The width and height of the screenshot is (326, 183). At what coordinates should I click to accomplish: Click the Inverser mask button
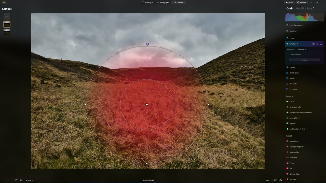pyautogui.click(x=305, y=60)
